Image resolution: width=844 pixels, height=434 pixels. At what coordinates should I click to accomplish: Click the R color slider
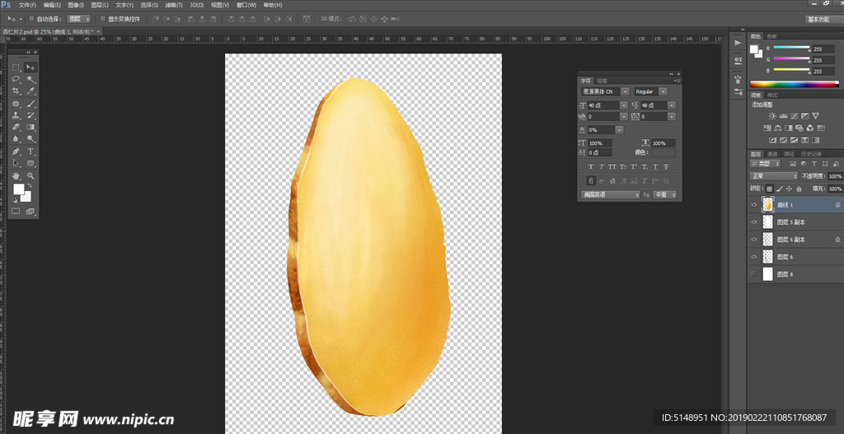tap(792, 49)
